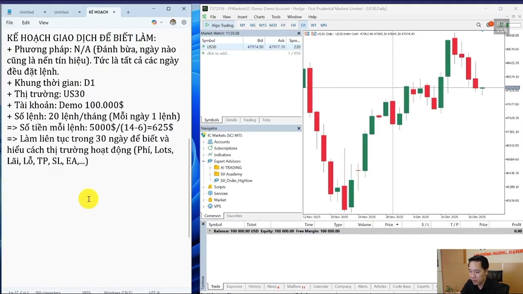Close the Toolbox panel

click(203, 224)
